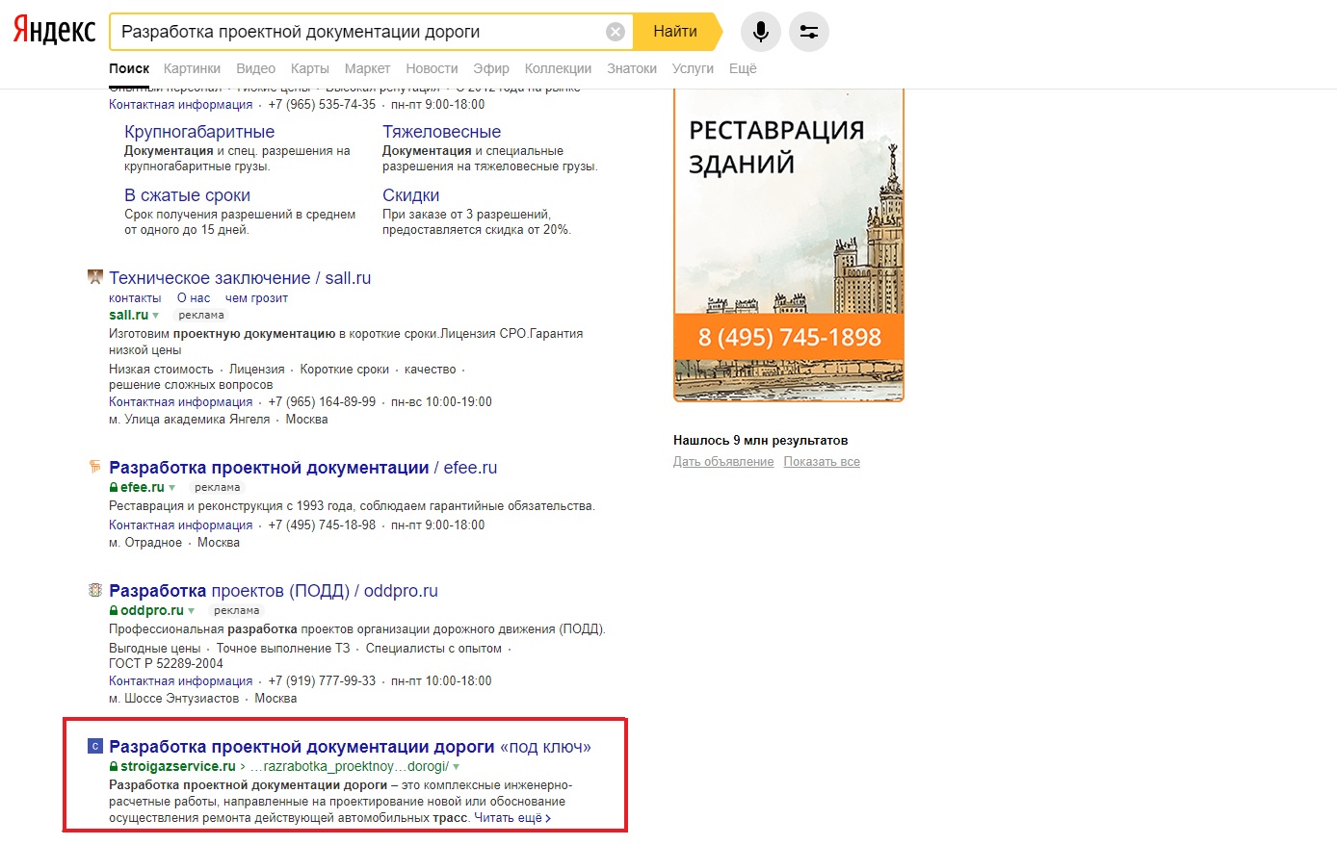Open the dropdown after the stroigazservice.ru breadcrumb
This screenshot has height=845, width=1337.
(455, 766)
